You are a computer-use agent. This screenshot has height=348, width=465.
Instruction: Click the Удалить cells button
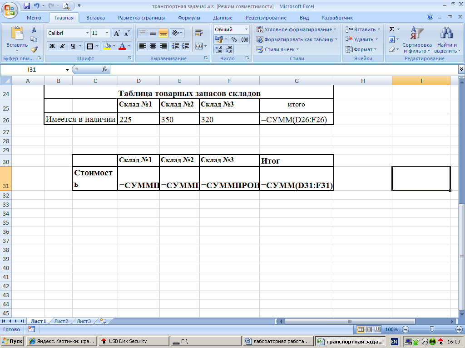(x=362, y=39)
